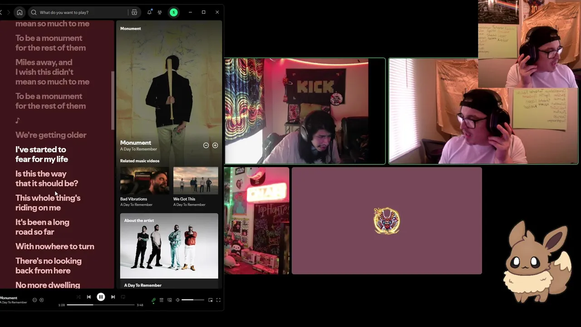Jump to lyric 'I've started to fear for my life'

point(42,154)
